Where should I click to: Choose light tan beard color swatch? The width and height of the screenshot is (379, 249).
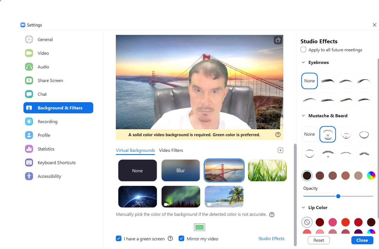[358, 176]
